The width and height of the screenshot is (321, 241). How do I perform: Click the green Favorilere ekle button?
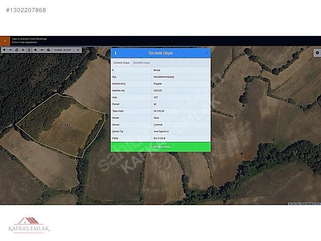tap(160, 147)
